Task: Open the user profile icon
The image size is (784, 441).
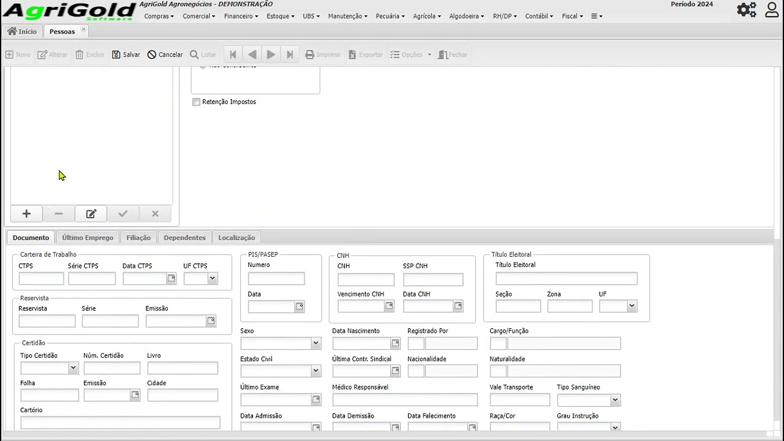Action: point(772,9)
